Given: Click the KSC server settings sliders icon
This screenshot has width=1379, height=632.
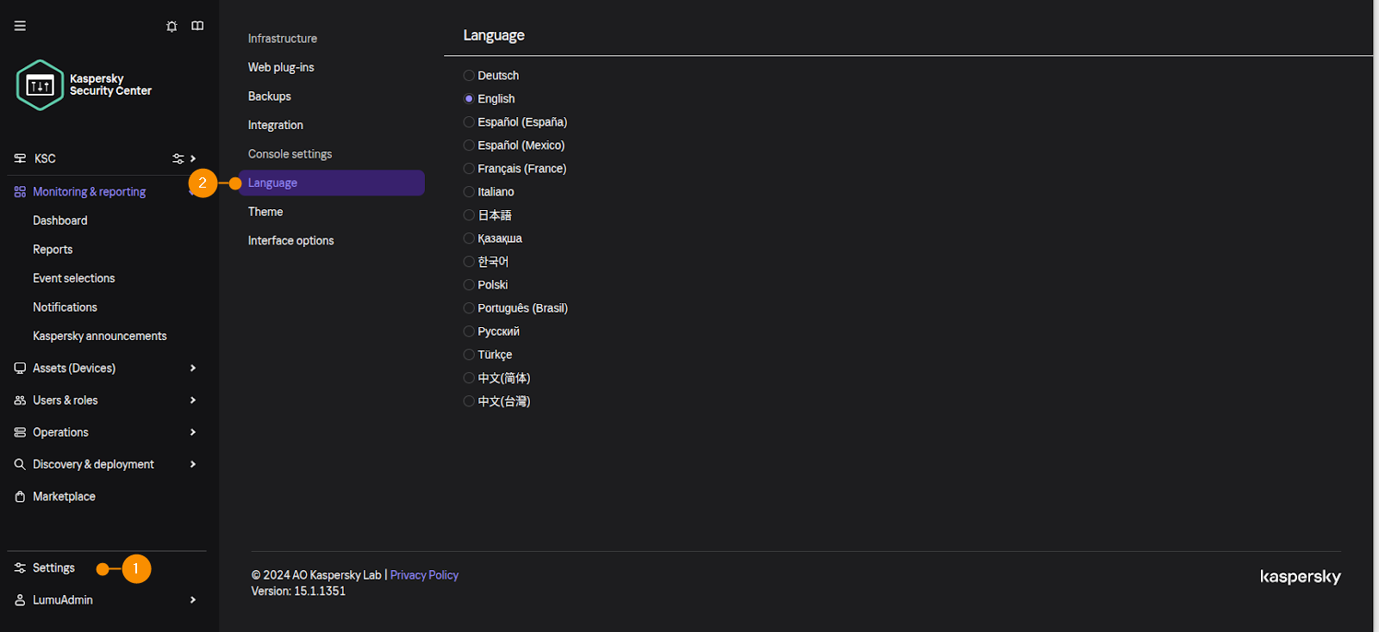Looking at the screenshot, I should (x=178, y=158).
